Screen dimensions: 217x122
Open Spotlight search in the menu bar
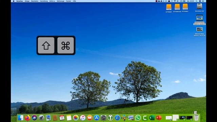click(x=197, y=1)
